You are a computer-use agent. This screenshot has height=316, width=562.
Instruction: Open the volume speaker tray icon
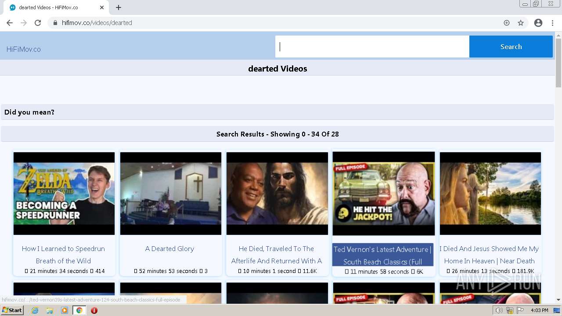(x=499, y=310)
